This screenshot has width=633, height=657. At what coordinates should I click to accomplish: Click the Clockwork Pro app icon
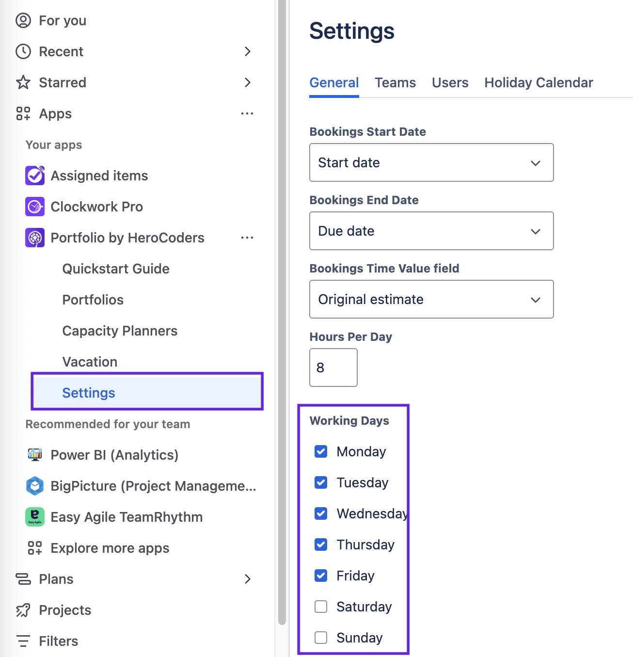pos(35,207)
